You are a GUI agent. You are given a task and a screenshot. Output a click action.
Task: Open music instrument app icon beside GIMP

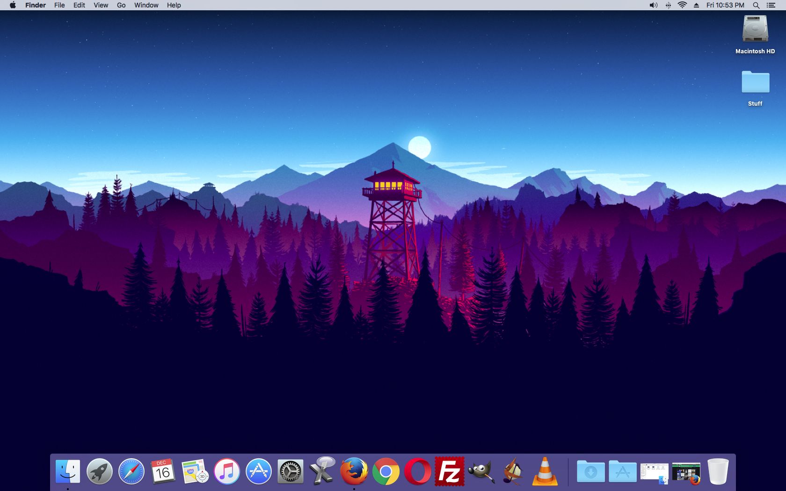(513, 471)
